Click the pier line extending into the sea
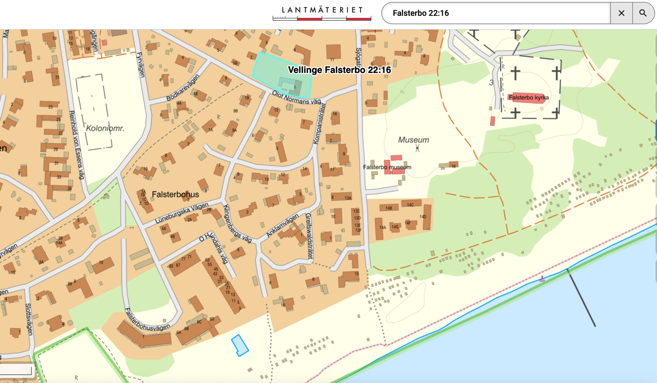This screenshot has width=657, height=383. pos(581,298)
